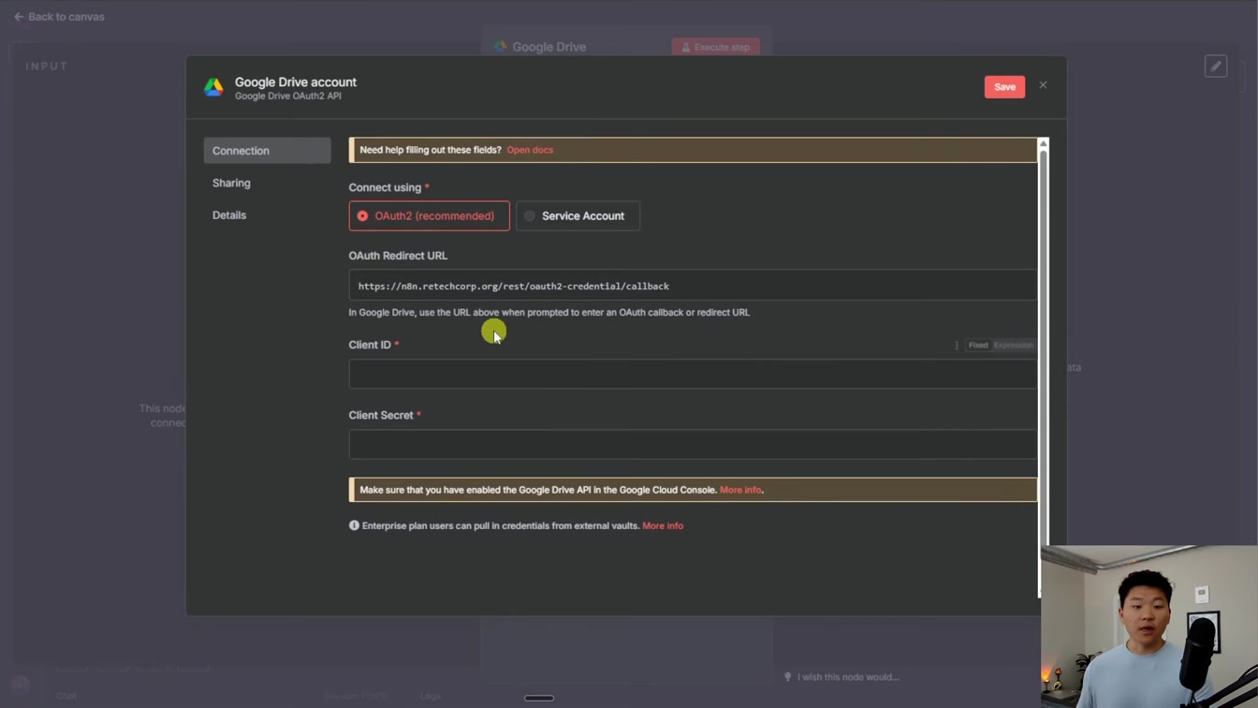Click the Execute step button behind dialog

coord(716,47)
